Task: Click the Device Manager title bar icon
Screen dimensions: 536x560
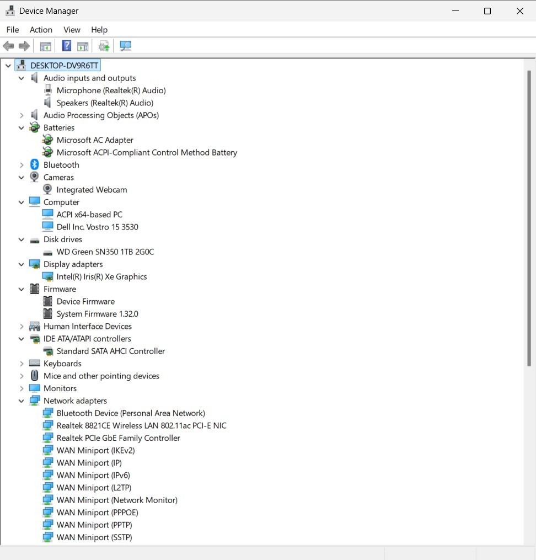Action: coord(10,10)
